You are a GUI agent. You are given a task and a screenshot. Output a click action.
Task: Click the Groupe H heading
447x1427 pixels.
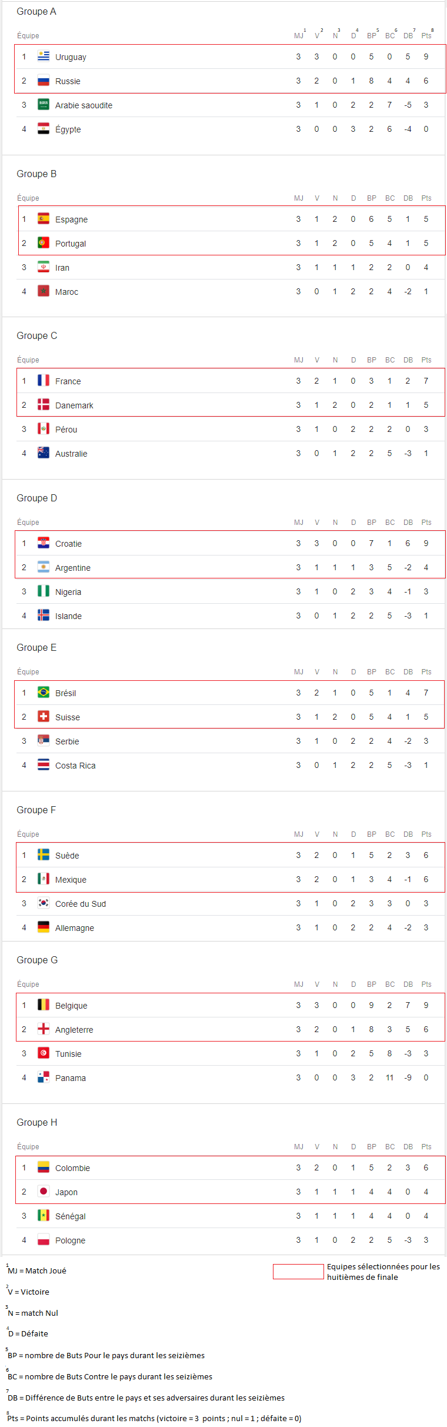[37, 1122]
